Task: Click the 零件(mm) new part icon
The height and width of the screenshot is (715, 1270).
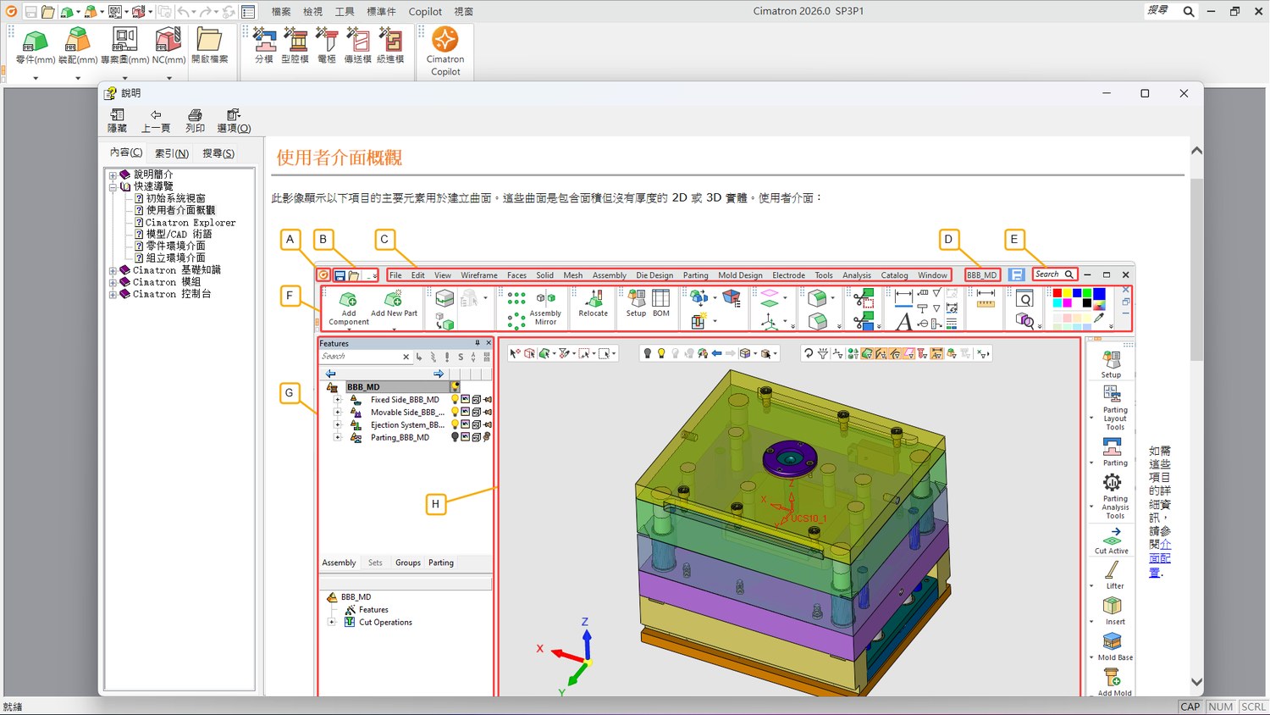Action: point(36,40)
